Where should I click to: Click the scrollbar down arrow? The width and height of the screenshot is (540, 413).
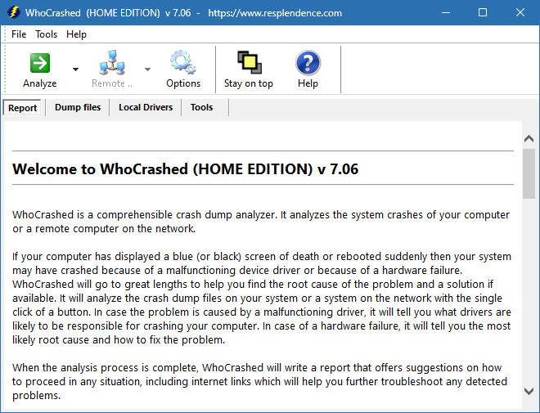click(529, 391)
